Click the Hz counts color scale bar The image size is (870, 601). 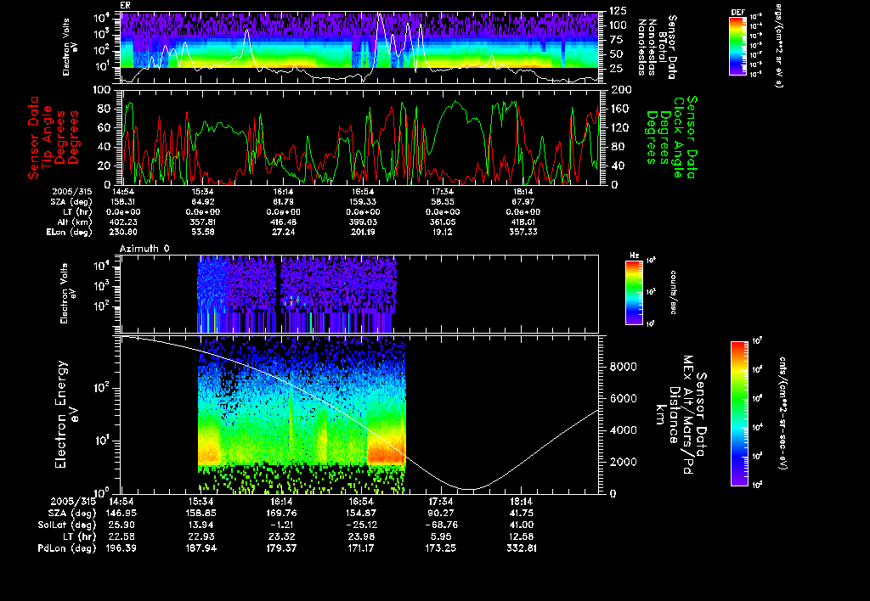coord(634,292)
